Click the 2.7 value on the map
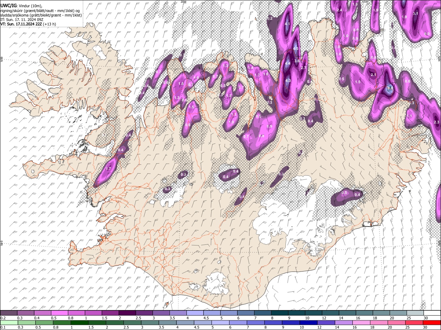Screen dimensions: 441x330 (x=304, y=68)
